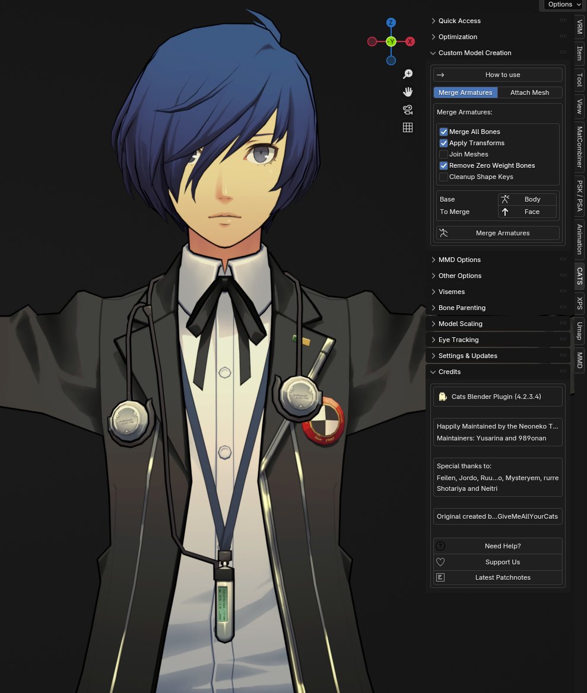Click 'Cats Blender Plugin (4.2.3.4)' text

[496, 397]
